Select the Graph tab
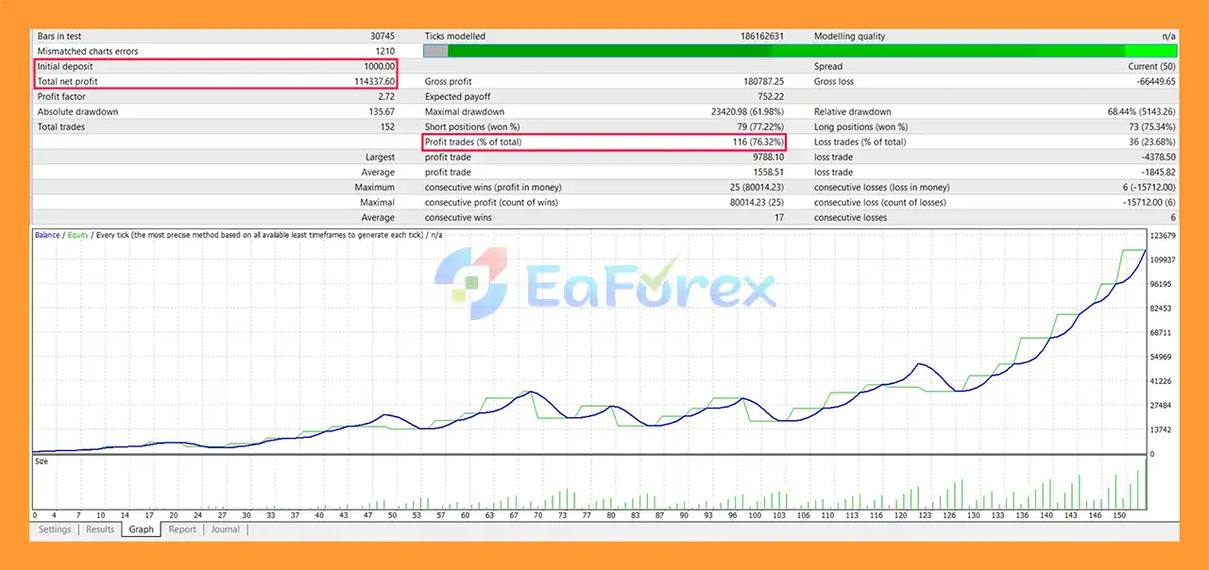 (142, 529)
